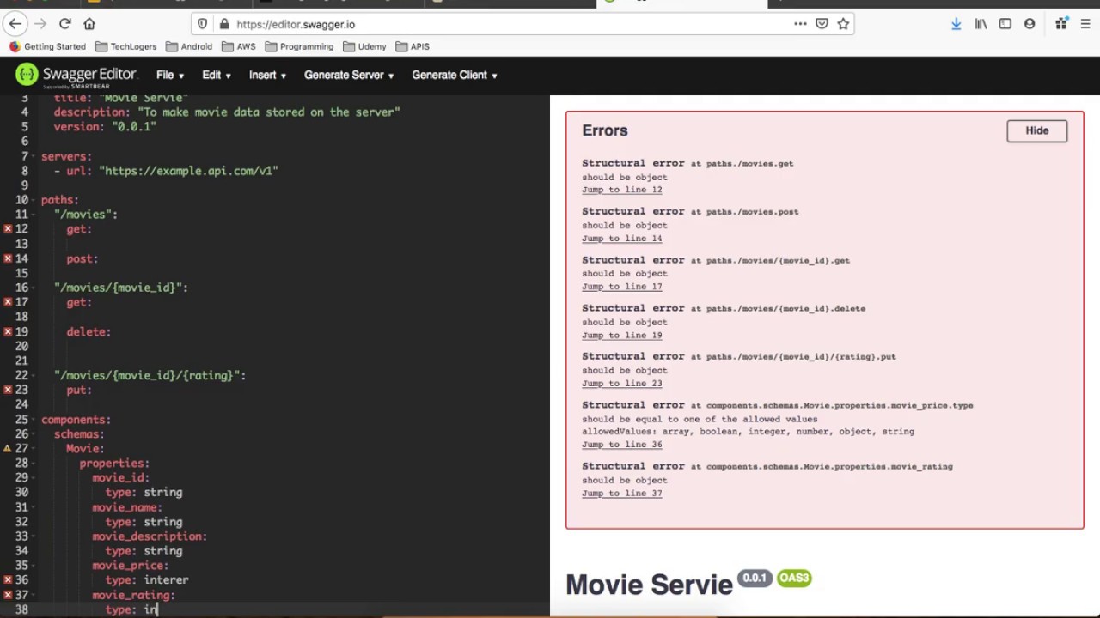Click the Pocket save icon
Image resolution: width=1100 pixels, height=618 pixels.
(x=822, y=24)
